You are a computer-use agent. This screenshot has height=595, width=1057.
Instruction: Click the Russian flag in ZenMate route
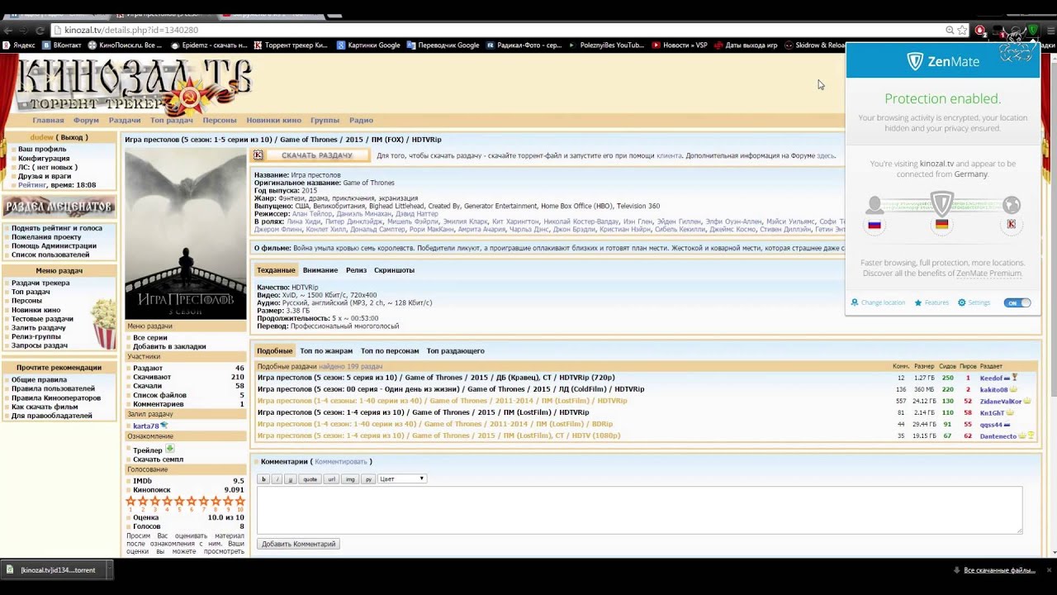tap(875, 224)
